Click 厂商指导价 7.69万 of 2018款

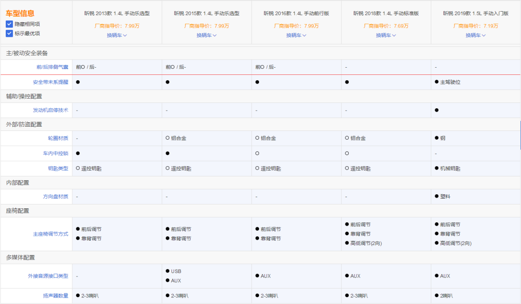[386, 26]
